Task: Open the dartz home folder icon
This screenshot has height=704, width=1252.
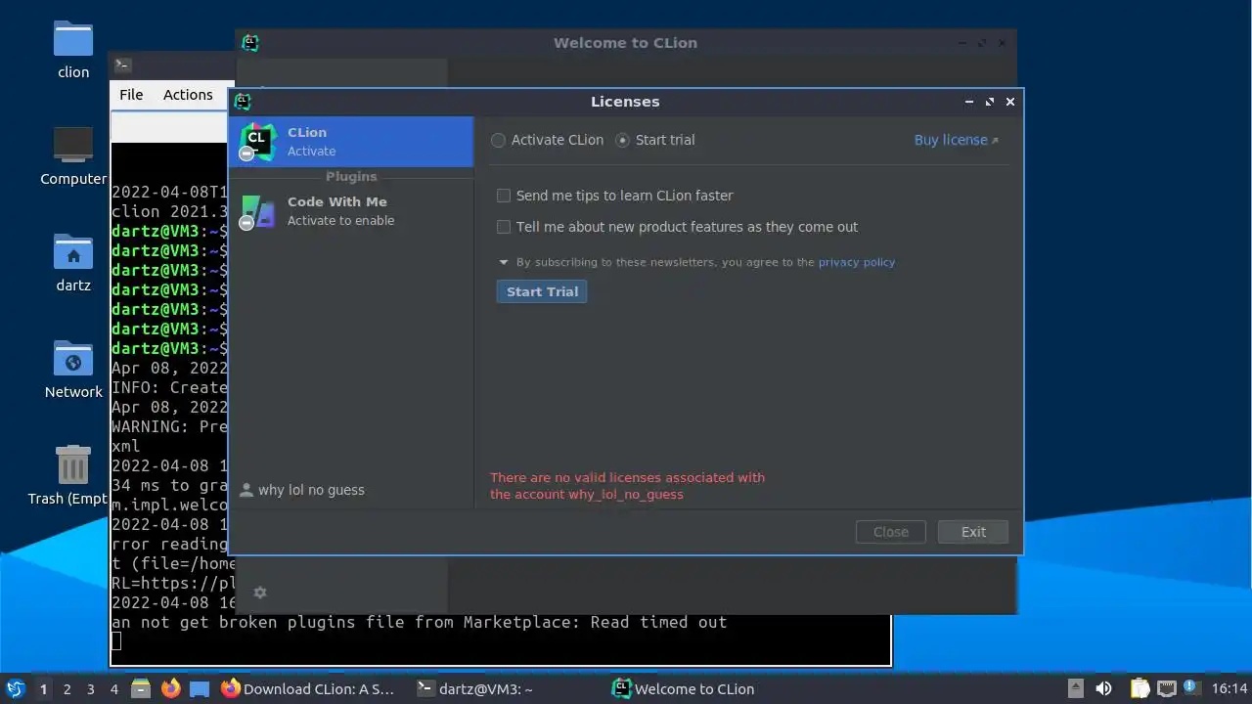Action: click(x=73, y=263)
